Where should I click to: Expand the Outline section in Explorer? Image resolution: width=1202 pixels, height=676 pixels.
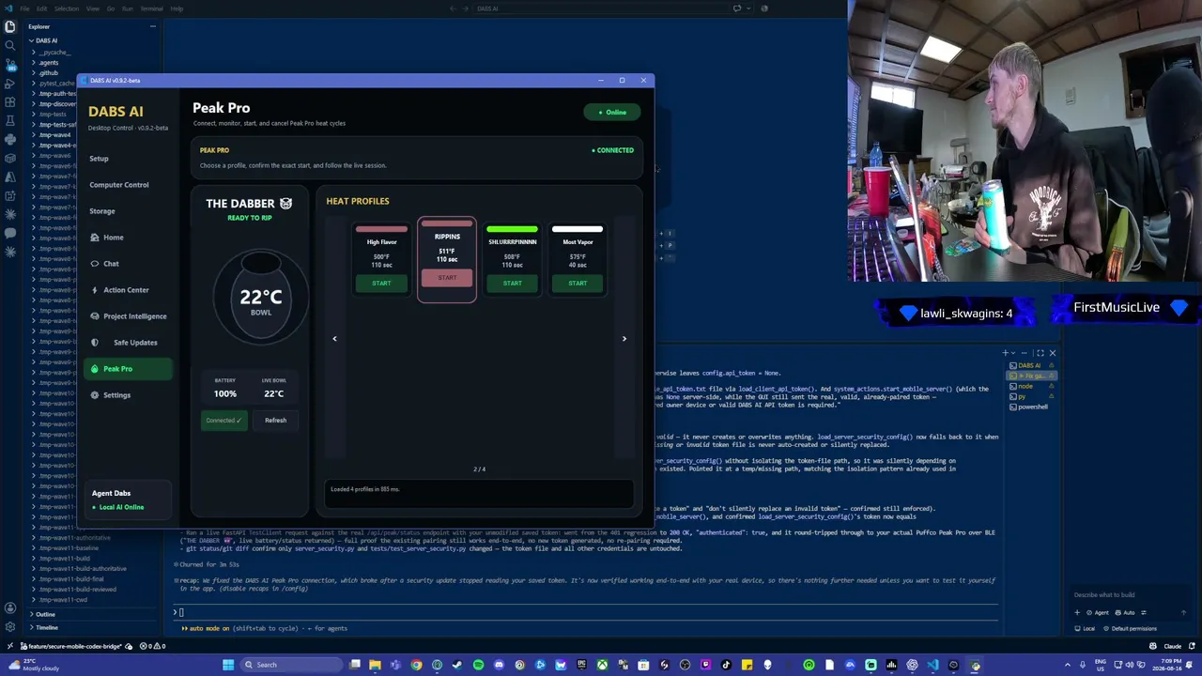coord(45,614)
